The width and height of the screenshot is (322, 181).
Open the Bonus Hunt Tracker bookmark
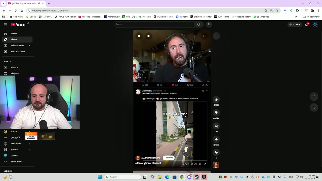tap(65, 17)
